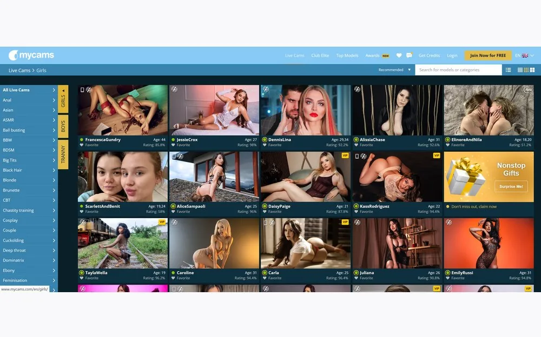The image size is (541, 337).
Task: Select Cuckolding in the category list
Action: click(14, 240)
